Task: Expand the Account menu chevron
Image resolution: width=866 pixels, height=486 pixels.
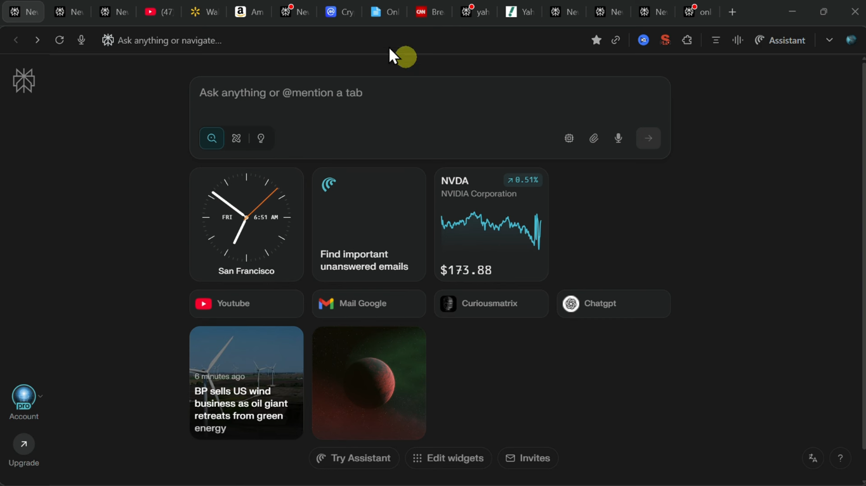Action: 41,397
